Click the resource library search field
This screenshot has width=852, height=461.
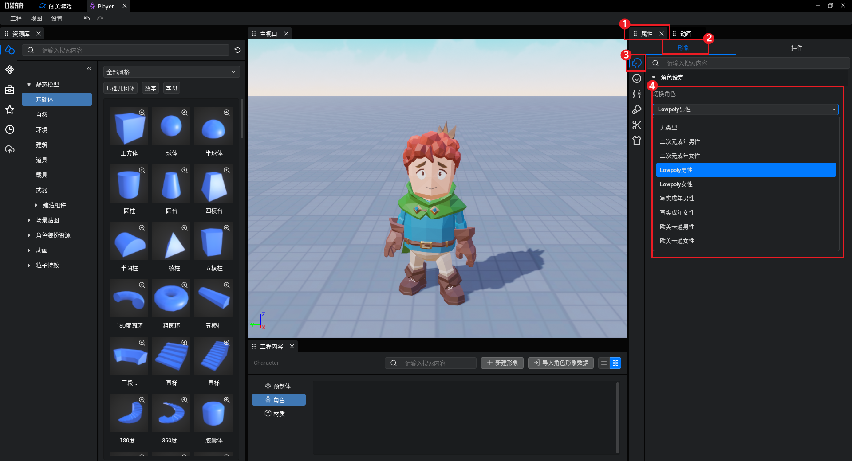coord(126,50)
